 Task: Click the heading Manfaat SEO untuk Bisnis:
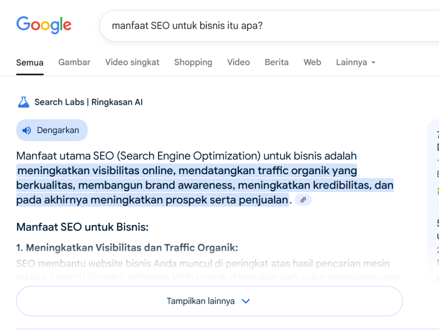pos(82,227)
